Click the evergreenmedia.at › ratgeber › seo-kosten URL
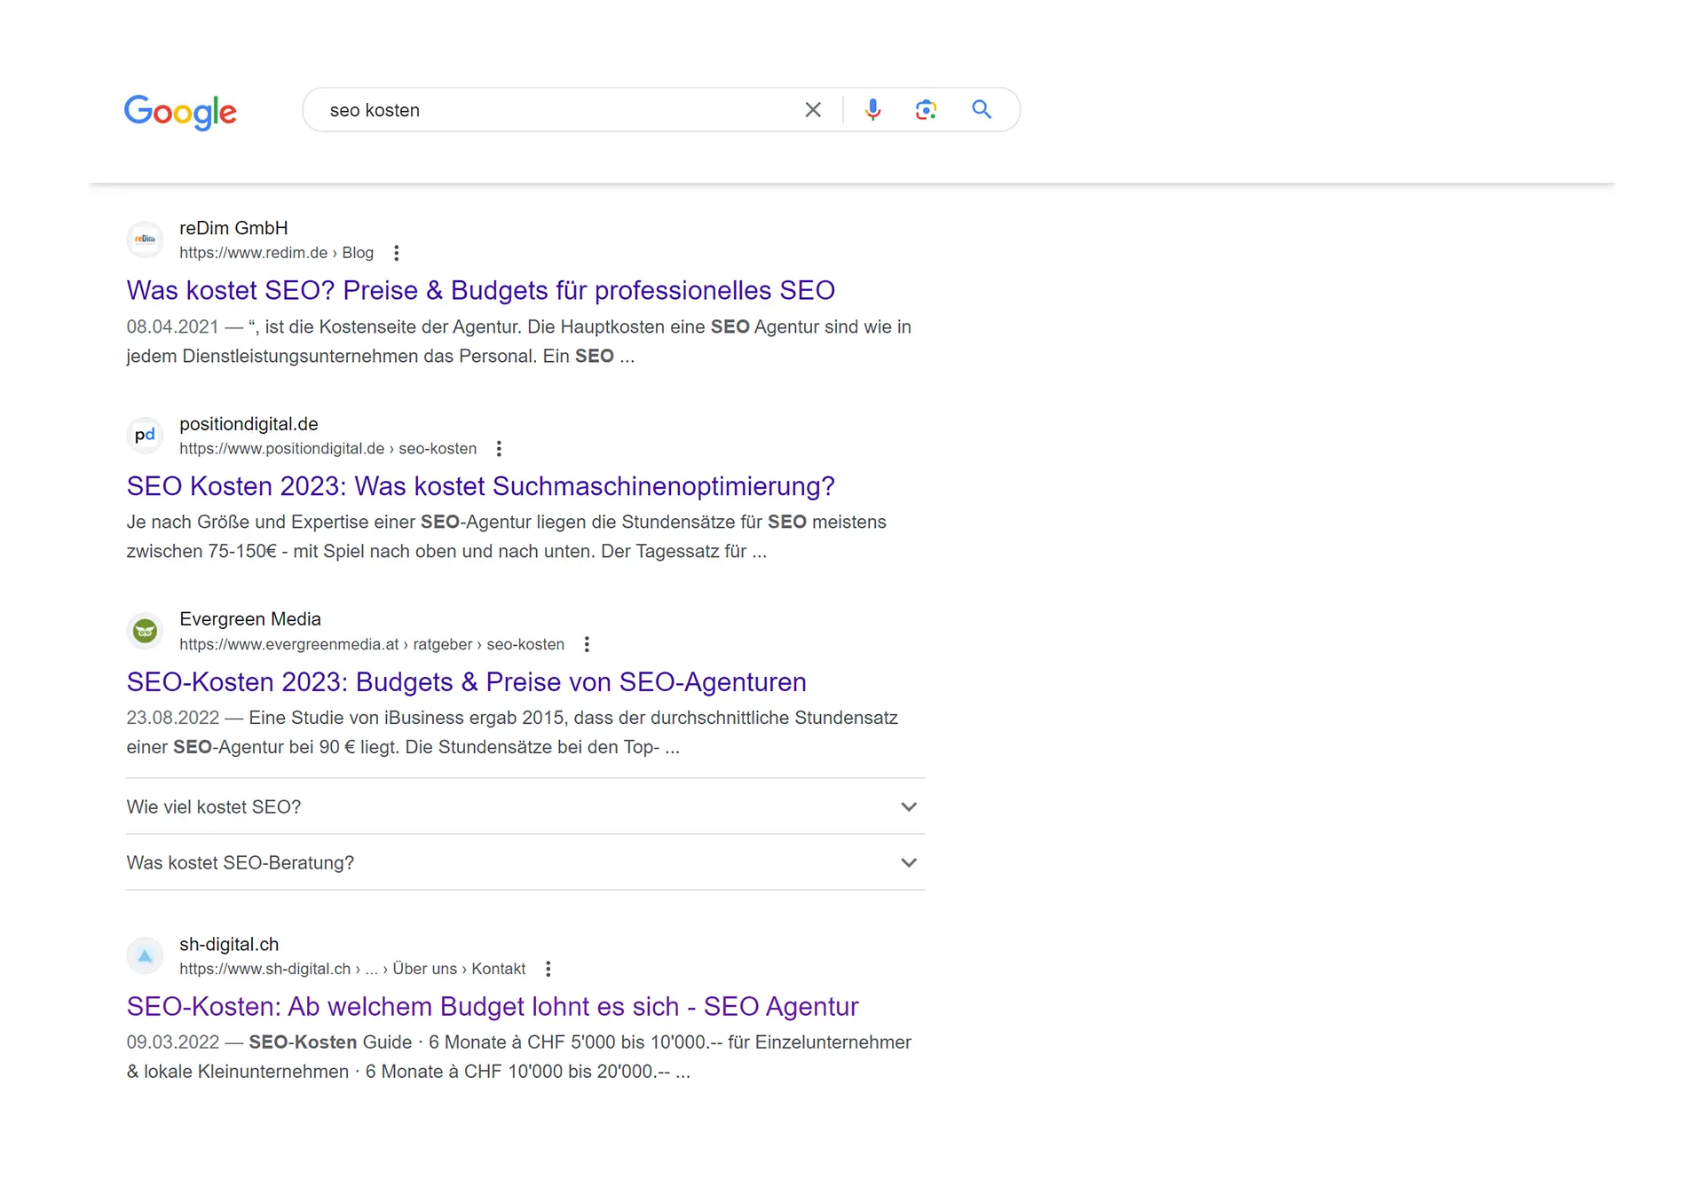Viewport: 1704px width, 1195px height. point(372,645)
